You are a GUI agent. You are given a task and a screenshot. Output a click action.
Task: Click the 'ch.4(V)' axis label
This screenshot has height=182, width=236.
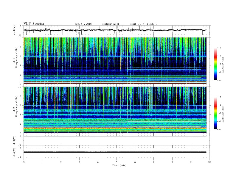(14, 153)
